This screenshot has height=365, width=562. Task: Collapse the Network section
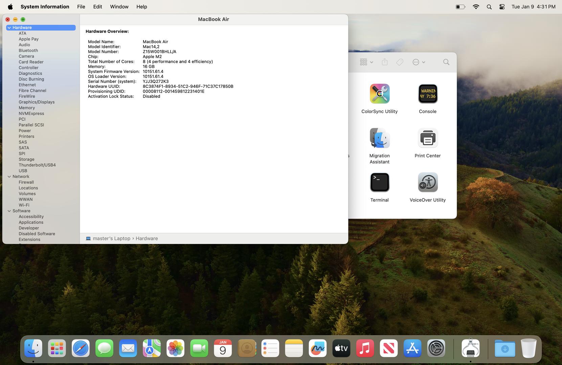point(9,176)
